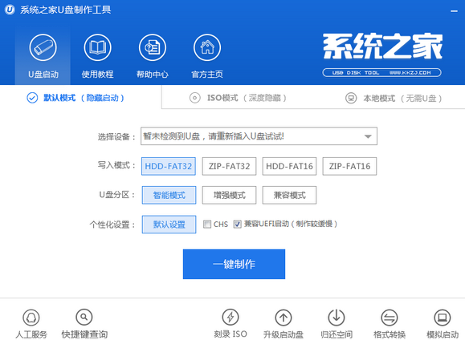The height and width of the screenshot is (340, 465).
Task: Open the 帮助中心 help icon
Action: 153,47
